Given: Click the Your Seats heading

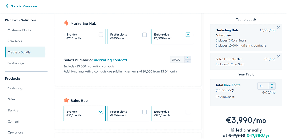Looking at the screenshot, I should tap(246, 75).
